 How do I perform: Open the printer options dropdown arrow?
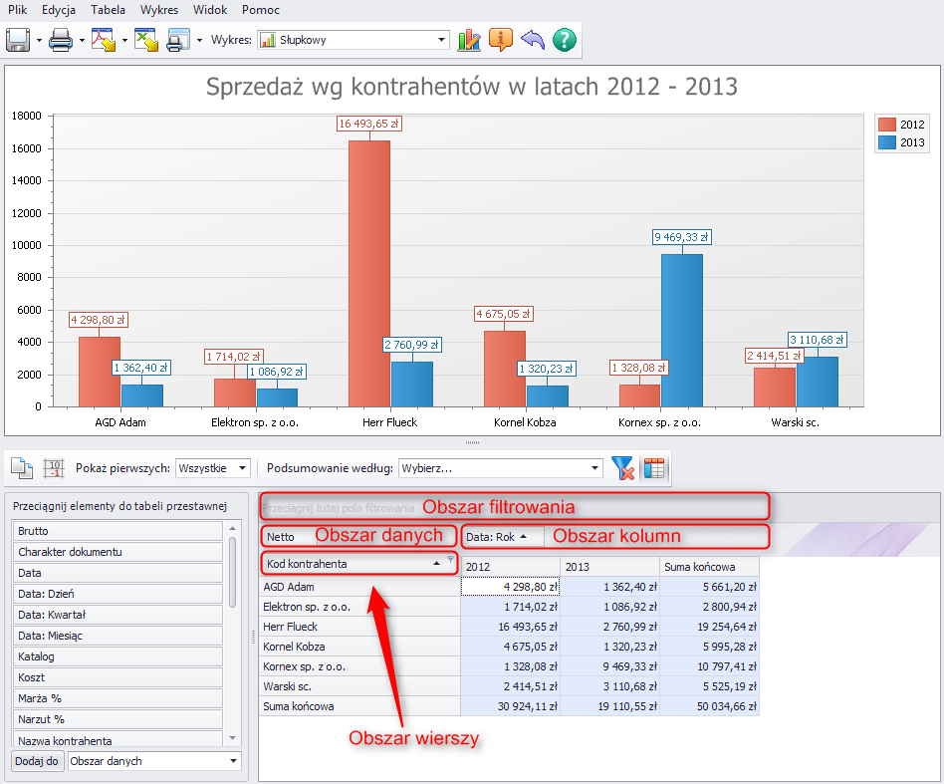[82, 41]
